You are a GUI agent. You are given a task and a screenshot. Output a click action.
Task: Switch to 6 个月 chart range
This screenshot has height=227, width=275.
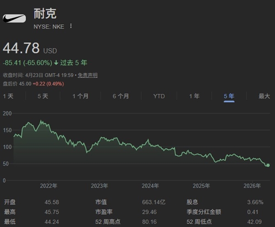[121, 96]
